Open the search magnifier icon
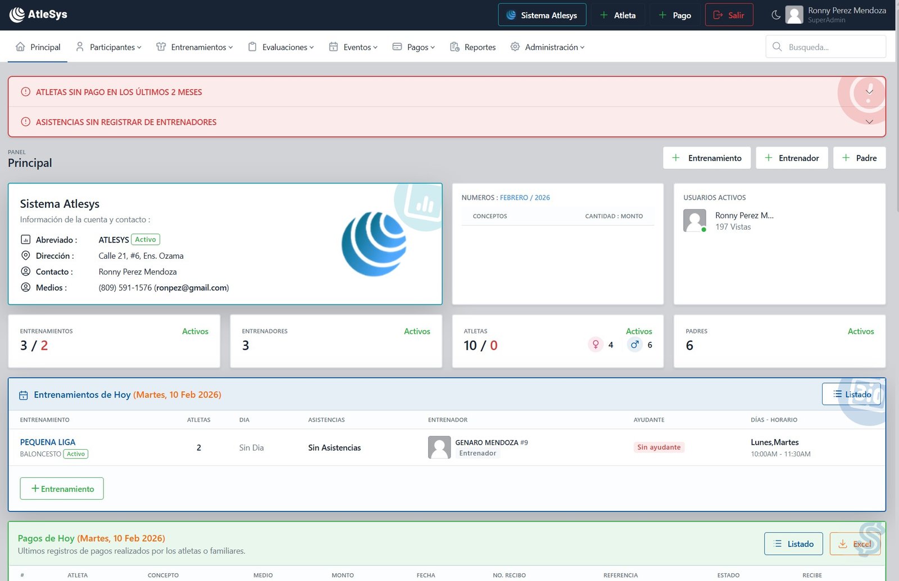 tap(778, 47)
